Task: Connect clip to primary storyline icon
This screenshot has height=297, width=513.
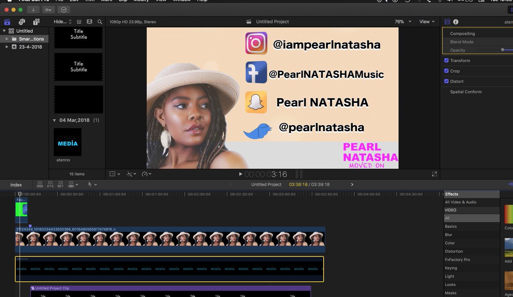Action: click(x=40, y=185)
